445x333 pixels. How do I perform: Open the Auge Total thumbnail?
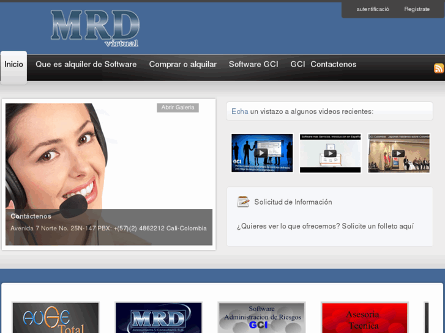click(x=56, y=318)
